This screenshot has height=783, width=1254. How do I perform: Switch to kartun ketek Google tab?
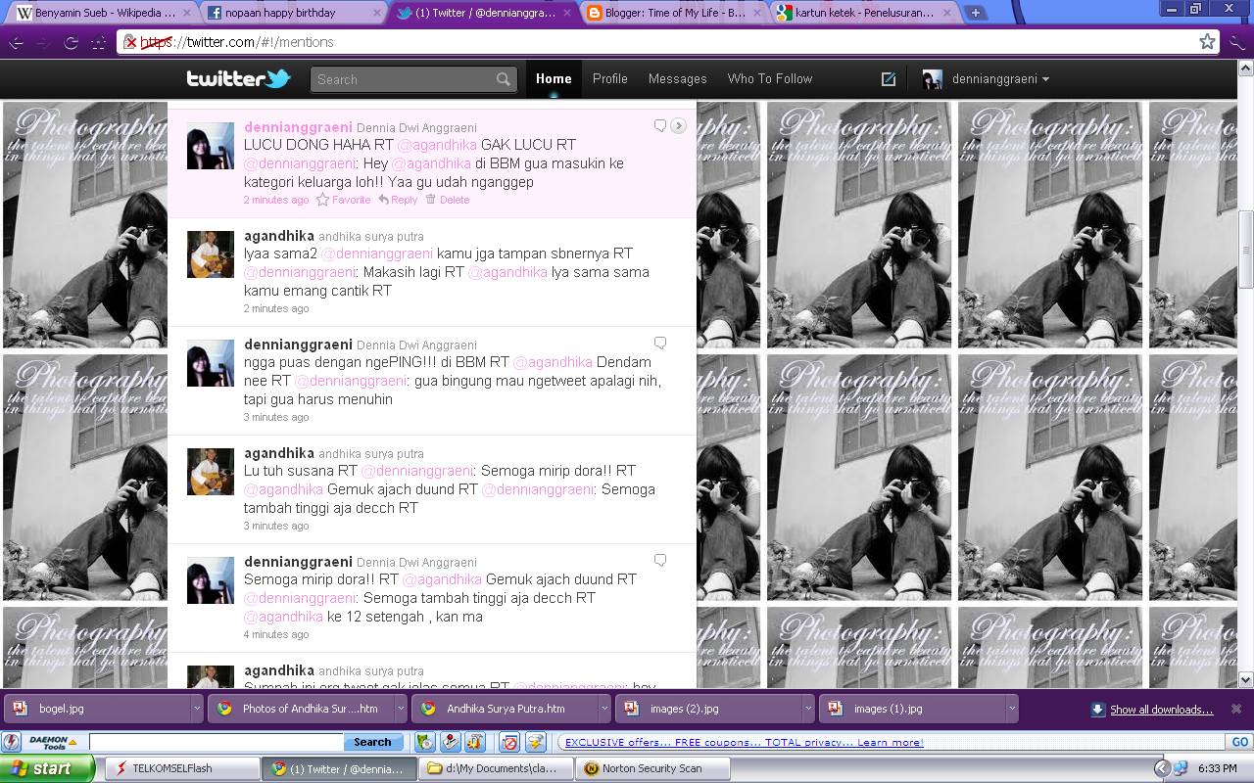860,13
